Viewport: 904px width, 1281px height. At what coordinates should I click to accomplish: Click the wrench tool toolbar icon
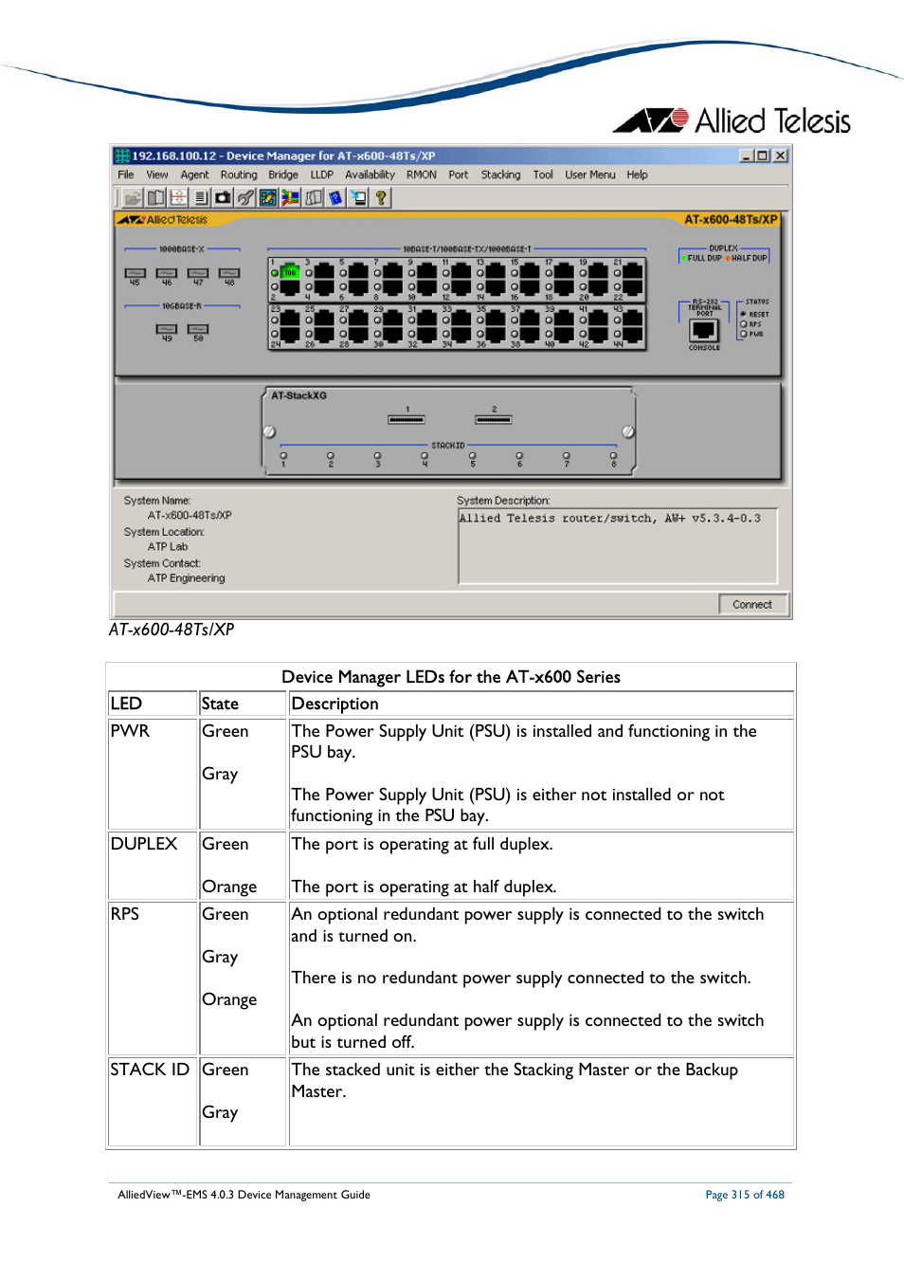click(x=245, y=197)
